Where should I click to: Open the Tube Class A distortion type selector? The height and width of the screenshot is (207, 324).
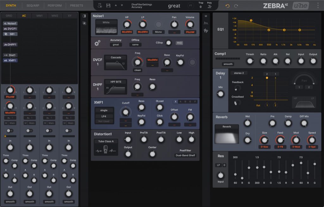(x=106, y=141)
